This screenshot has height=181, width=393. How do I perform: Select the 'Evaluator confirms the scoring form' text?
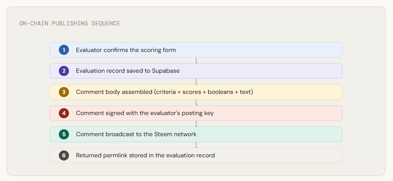point(126,50)
